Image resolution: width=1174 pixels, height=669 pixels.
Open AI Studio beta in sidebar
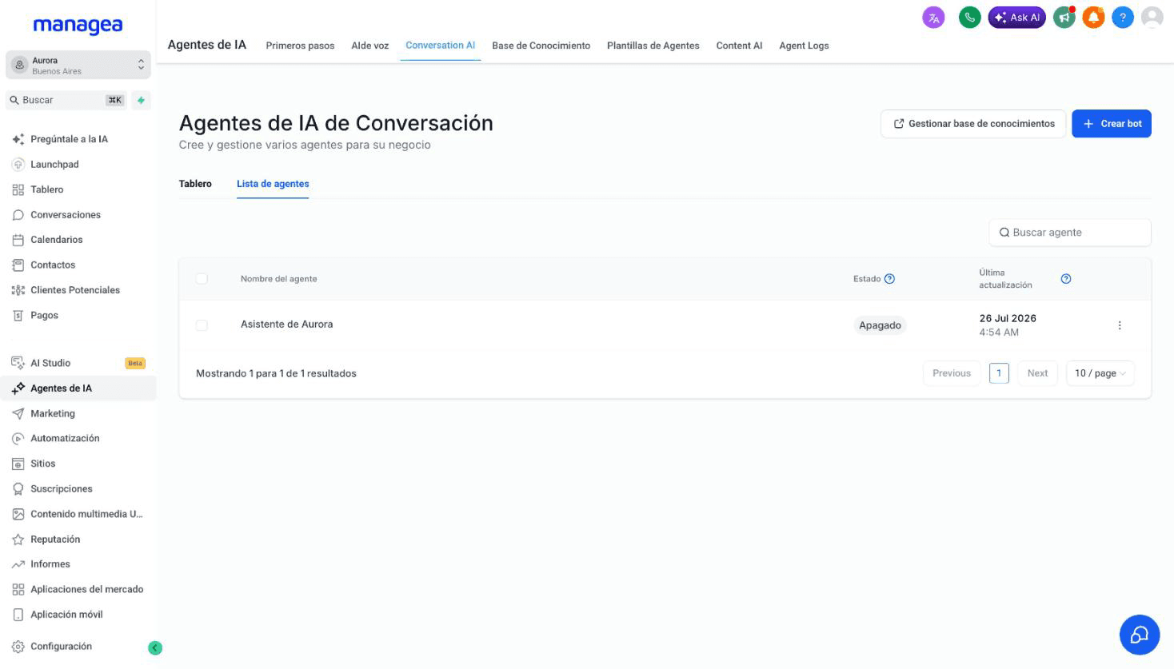point(78,363)
